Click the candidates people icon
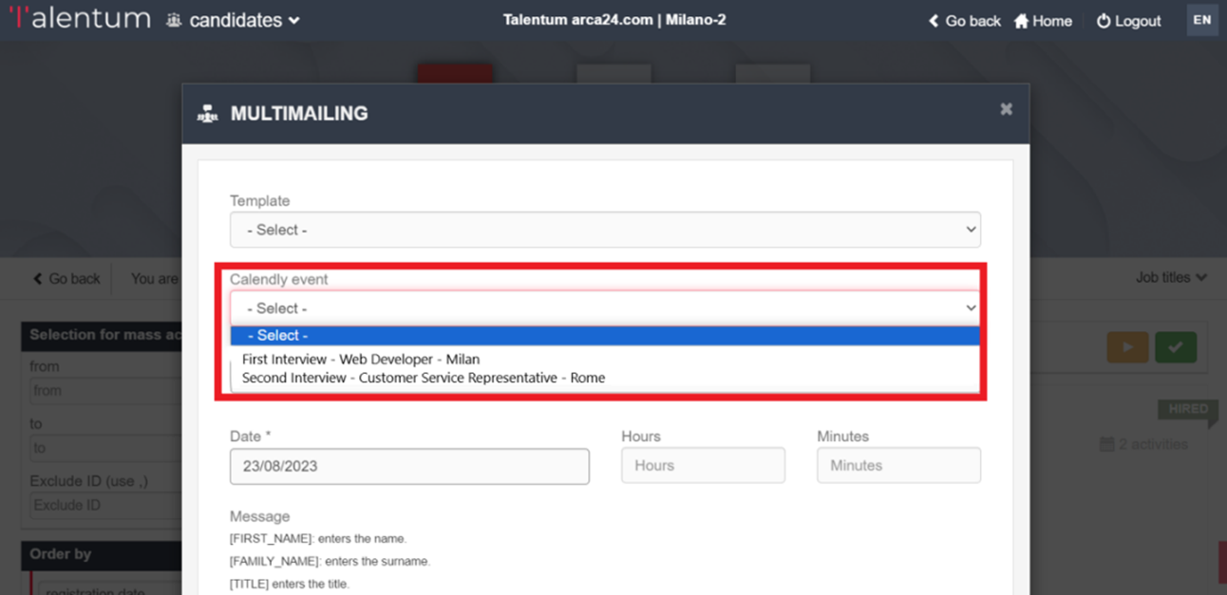 click(174, 20)
